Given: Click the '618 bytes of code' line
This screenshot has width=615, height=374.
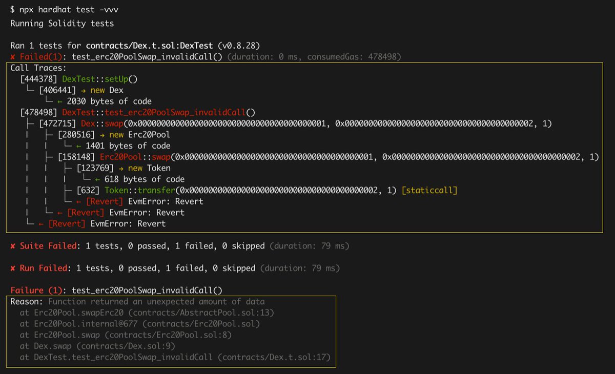Looking at the screenshot, I should tap(145, 179).
